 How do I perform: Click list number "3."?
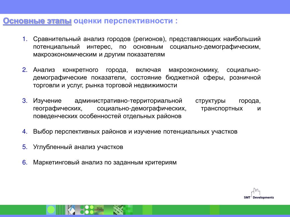[25, 101]
